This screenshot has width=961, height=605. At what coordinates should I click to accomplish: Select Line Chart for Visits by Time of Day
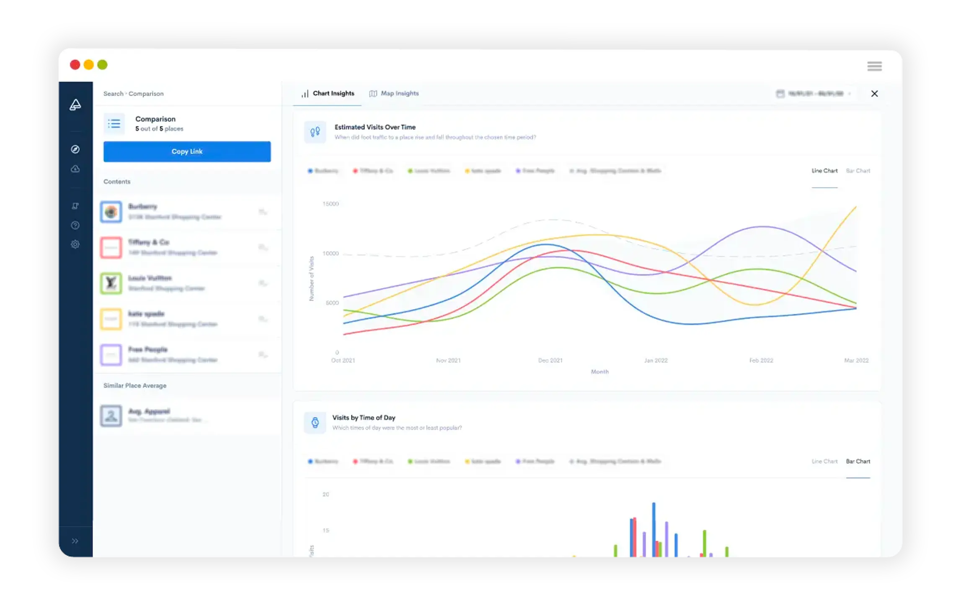[x=824, y=461]
